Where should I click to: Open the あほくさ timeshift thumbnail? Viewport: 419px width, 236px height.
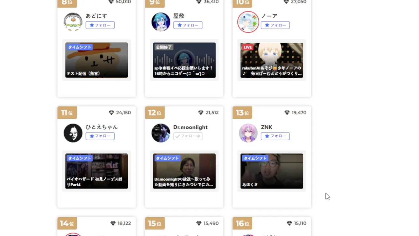tap(272, 171)
